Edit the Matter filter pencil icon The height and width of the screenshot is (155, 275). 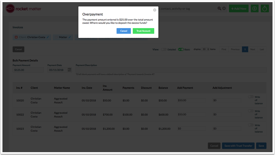70,37
